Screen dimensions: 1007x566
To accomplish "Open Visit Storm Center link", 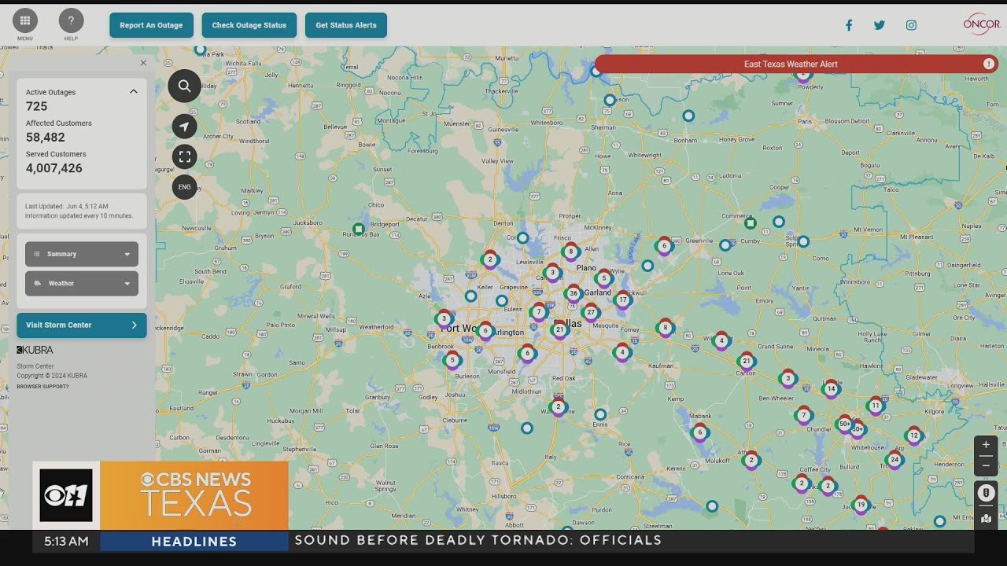I will pyautogui.click(x=82, y=325).
